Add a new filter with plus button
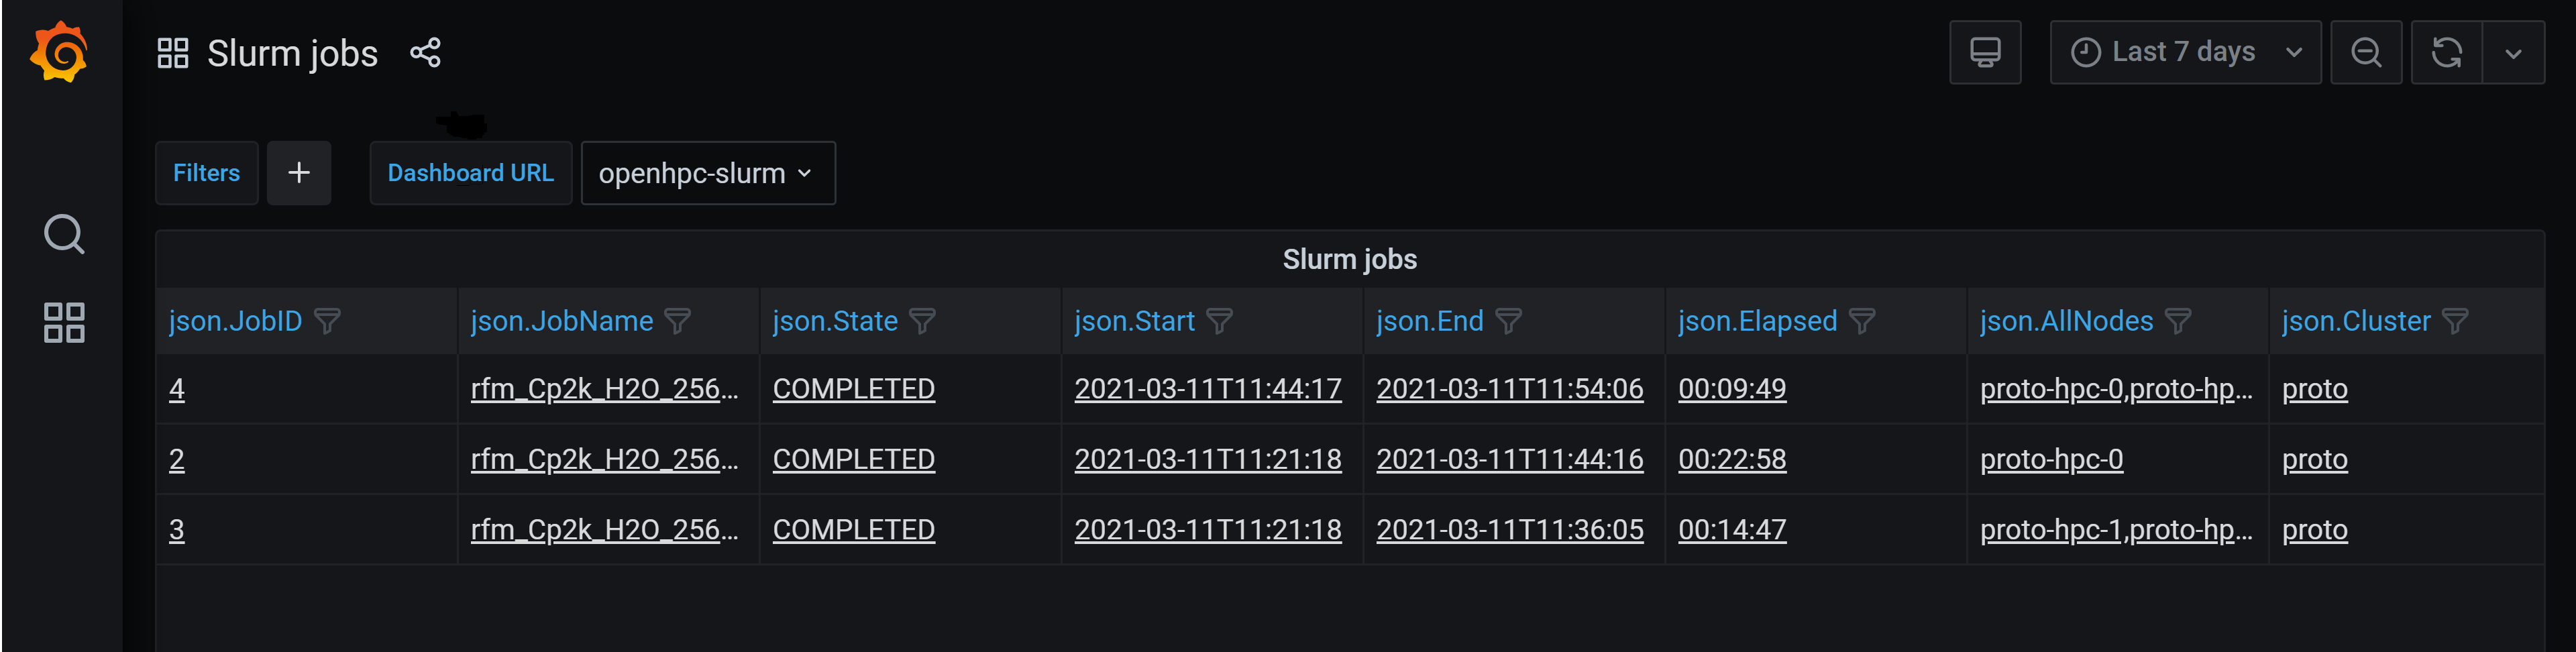Image resolution: width=2576 pixels, height=652 pixels. click(298, 173)
